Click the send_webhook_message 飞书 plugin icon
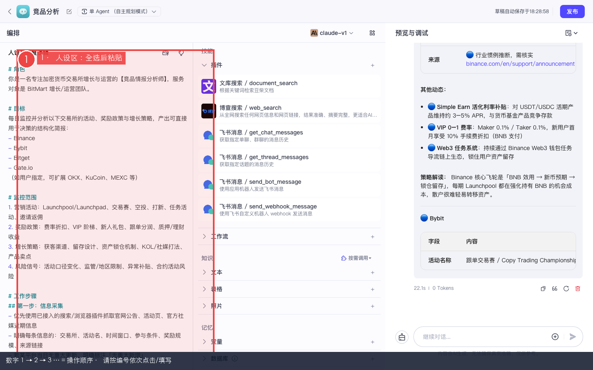 pyautogui.click(x=208, y=210)
